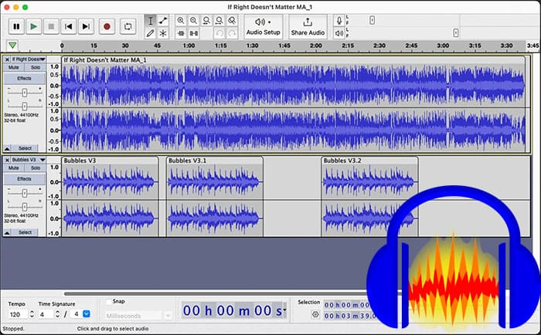Viewport: 541px width, 335px height.
Task: Silence the audio selection icon
Action: [x=194, y=33]
